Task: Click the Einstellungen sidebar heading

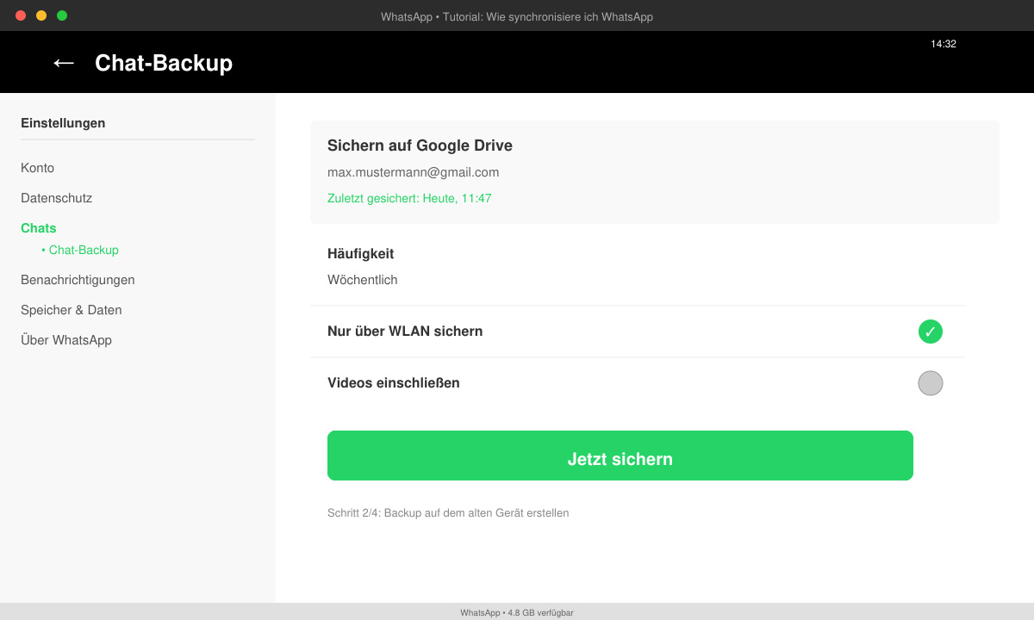Action: coord(63,123)
